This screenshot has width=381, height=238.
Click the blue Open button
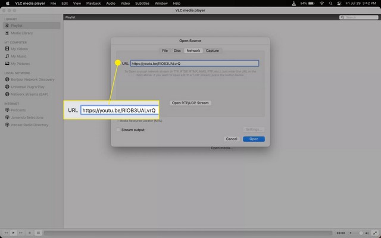pos(254,139)
